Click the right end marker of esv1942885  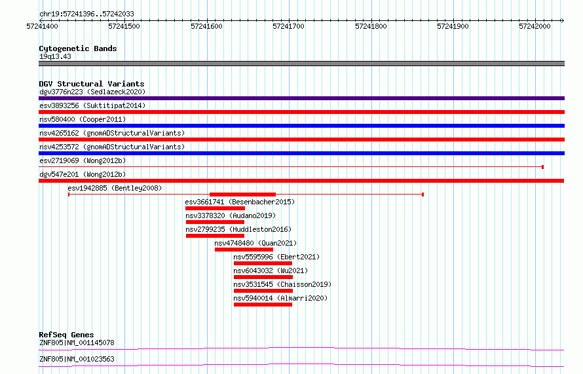(x=423, y=195)
